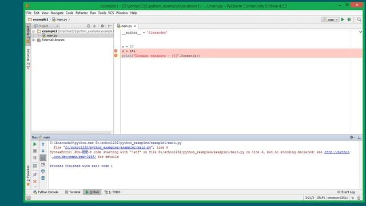This screenshot has height=206, width=366.
Task: Hide the Project panel
Action: 110,26
